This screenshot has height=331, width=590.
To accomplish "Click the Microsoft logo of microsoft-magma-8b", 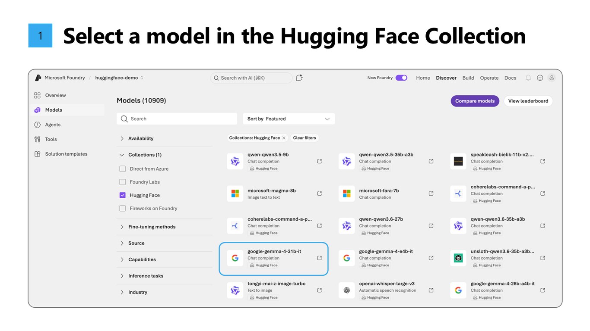I will click(235, 194).
